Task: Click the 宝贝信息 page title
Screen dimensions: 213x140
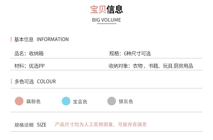Action: (106, 9)
